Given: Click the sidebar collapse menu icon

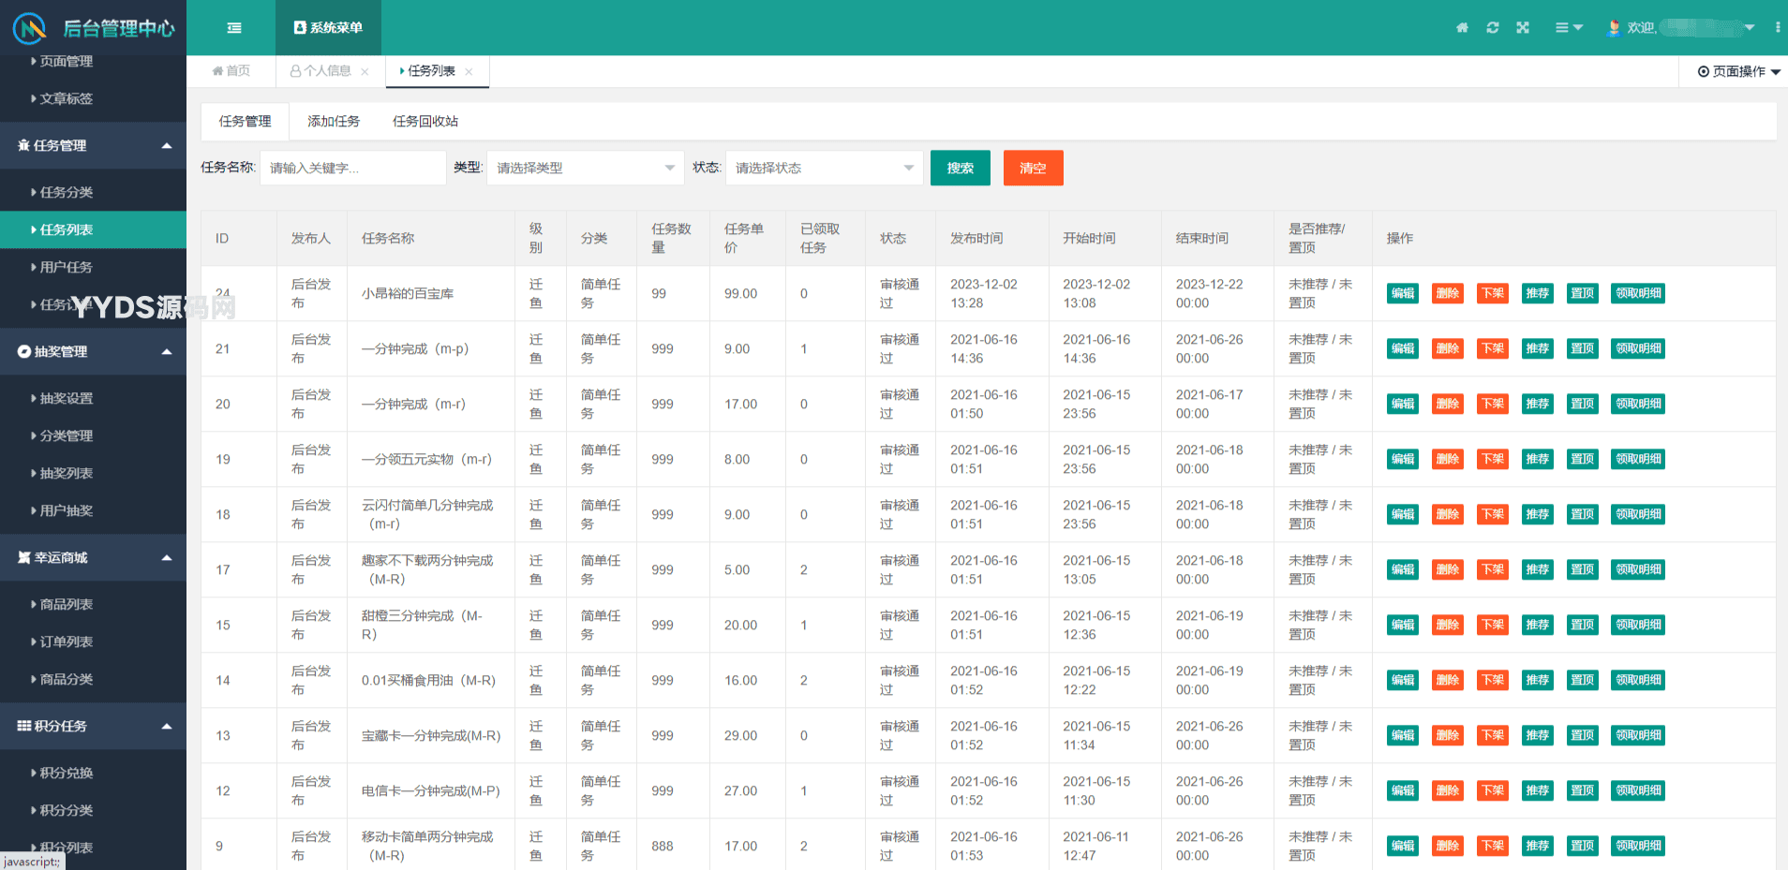Looking at the screenshot, I should point(234,28).
